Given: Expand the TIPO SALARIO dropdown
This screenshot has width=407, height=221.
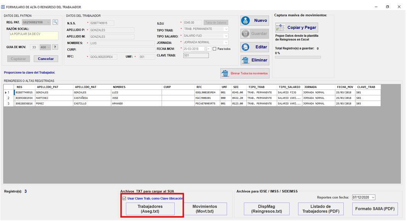Looking at the screenshot, I should (226, 36).
